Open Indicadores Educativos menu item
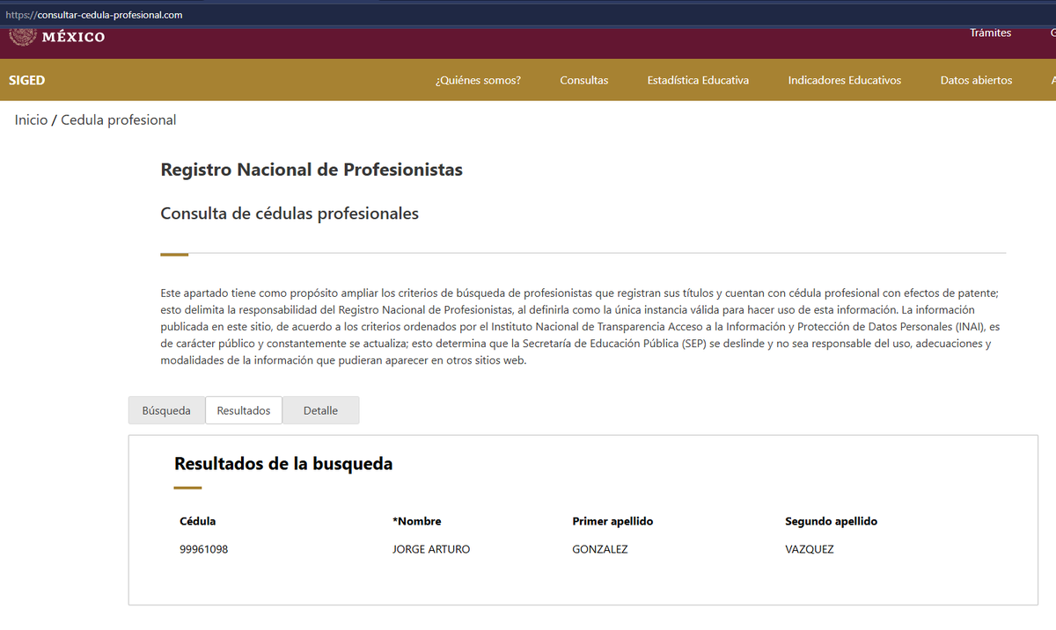This screenshot has width=1056, height=630. (x=845, y=80)
